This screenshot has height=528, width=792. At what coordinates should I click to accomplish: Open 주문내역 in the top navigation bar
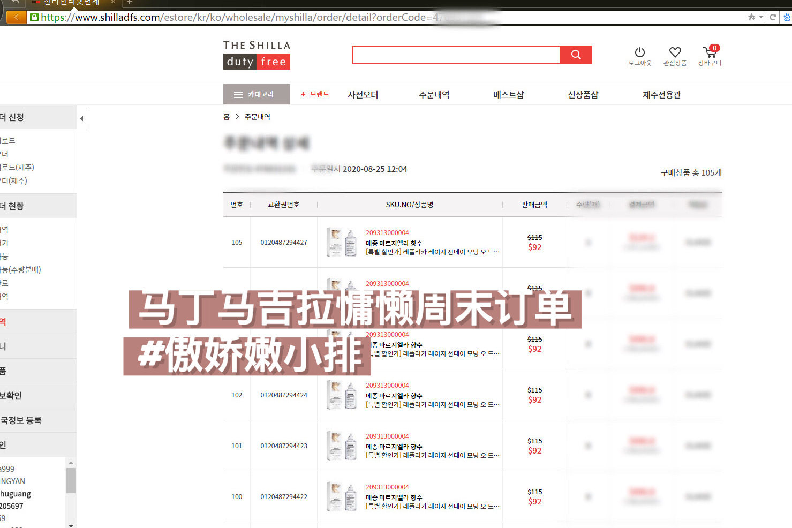click(434, 95)
